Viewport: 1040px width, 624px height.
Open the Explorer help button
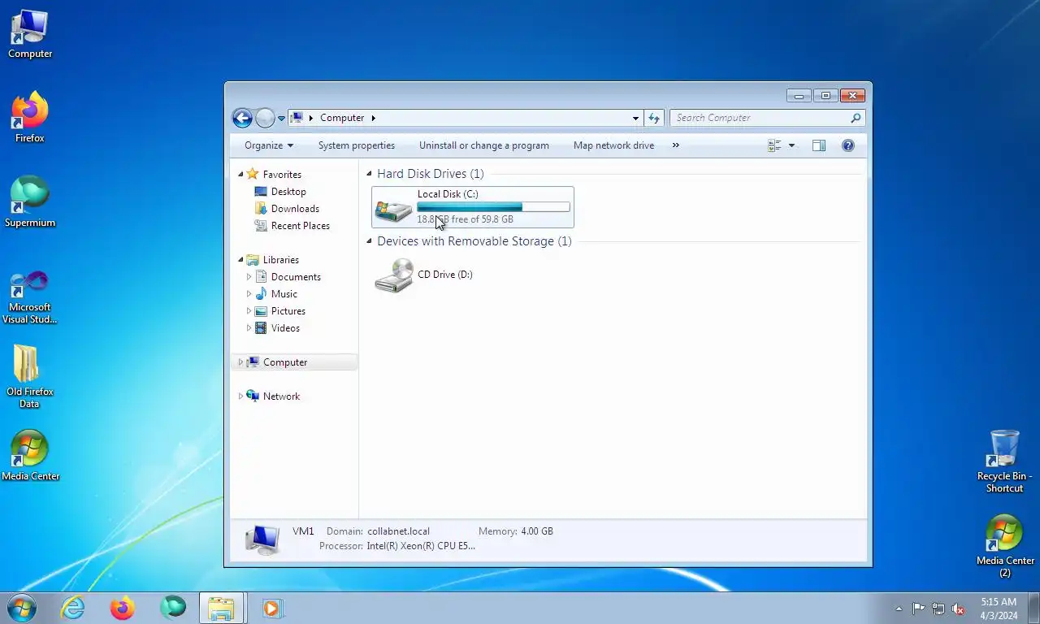click(848, 145)
